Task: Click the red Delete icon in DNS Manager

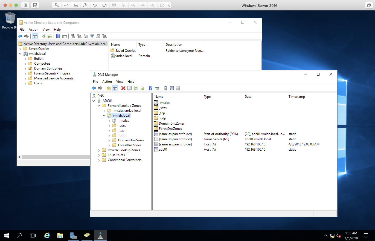Action: [x=123, y=88]
